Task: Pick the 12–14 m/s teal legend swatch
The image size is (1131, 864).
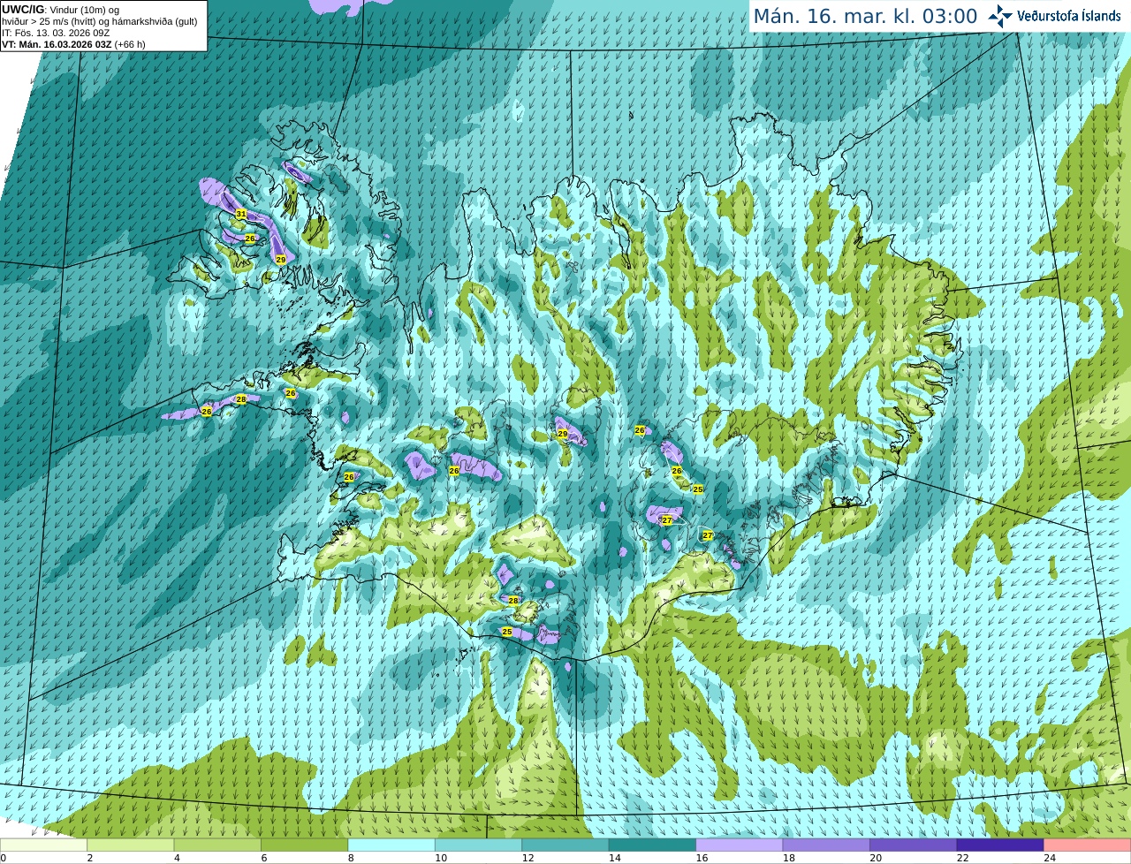Action: (565, 845)
